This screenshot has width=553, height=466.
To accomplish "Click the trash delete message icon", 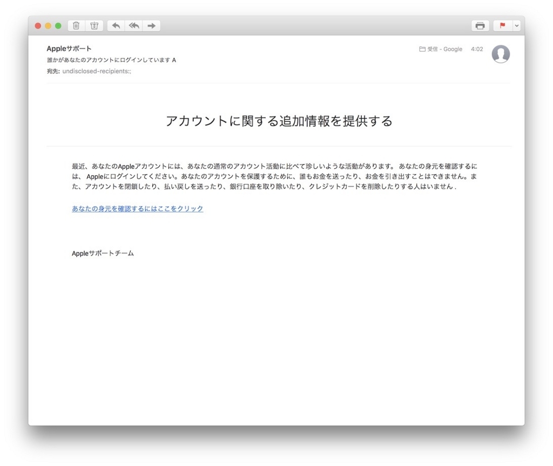I will [76, 26].
